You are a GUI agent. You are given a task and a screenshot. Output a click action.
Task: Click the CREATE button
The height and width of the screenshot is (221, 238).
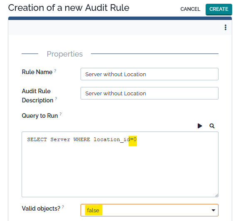219,9
